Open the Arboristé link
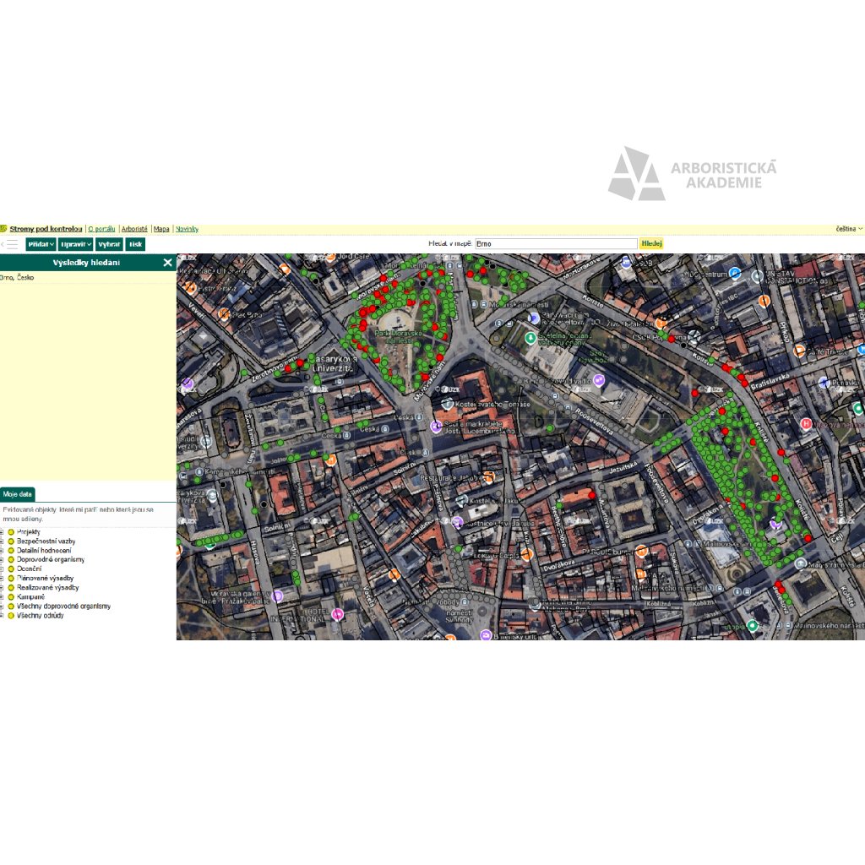 pos(134,228)
